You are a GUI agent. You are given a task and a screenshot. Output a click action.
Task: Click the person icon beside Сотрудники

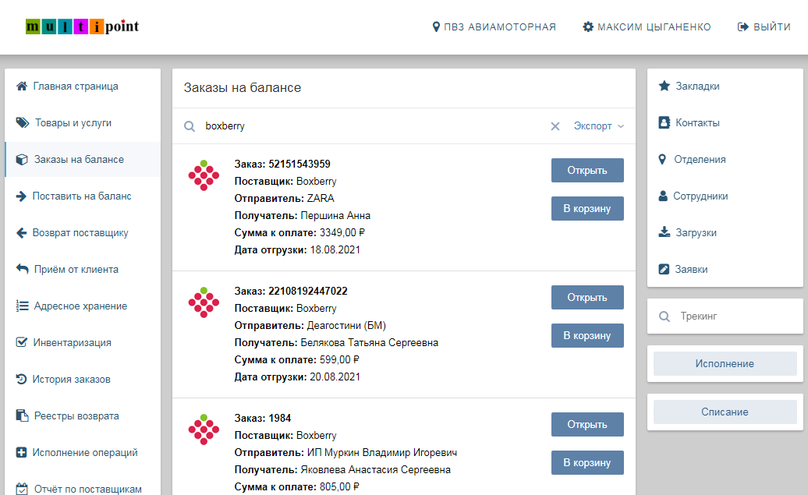(x=663, y=196)
